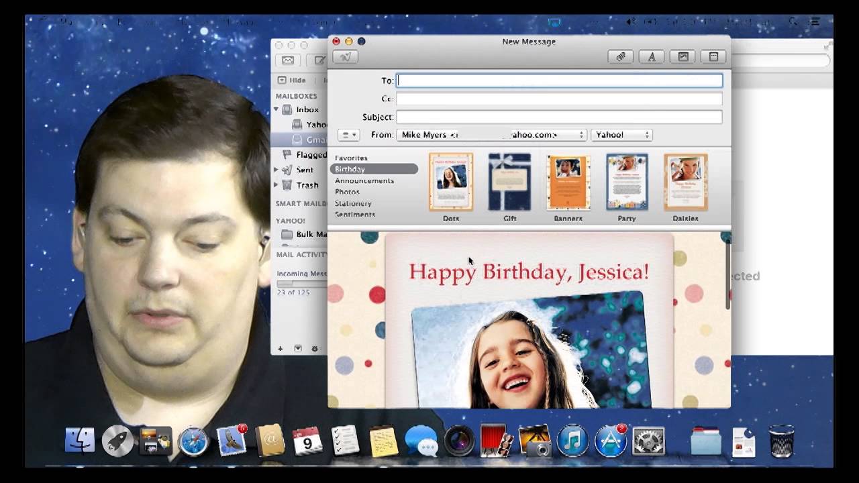Open the Yahoo! outgoing server dropdown
Image resolution: width=859 pixels, height=483 pixels.
pos(621,135)
